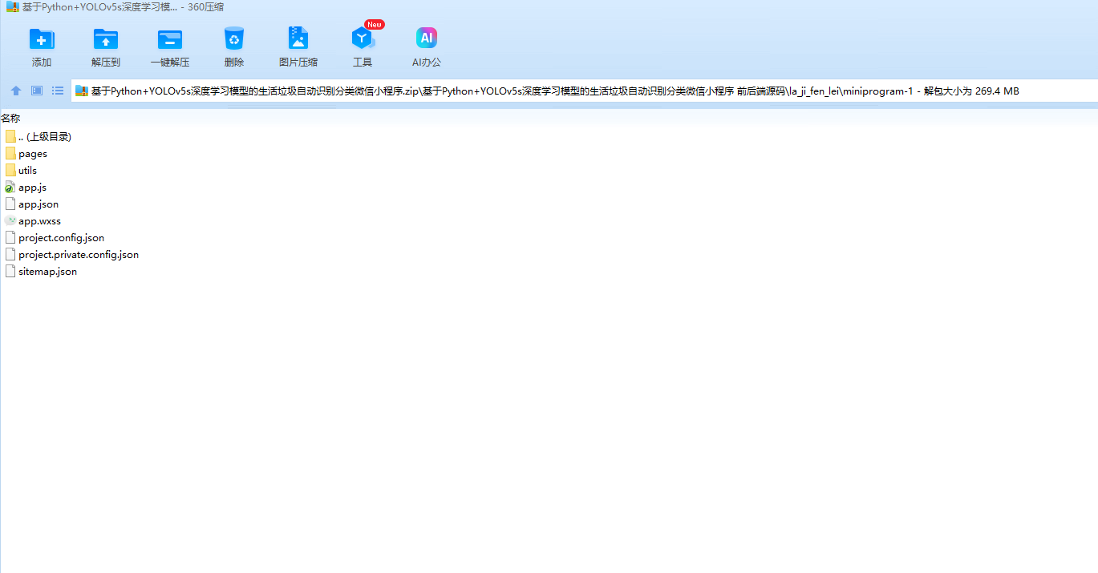The image size is (1098, 573).
Task: Select 'project.config.json' file name
Action: pos(61,238)
